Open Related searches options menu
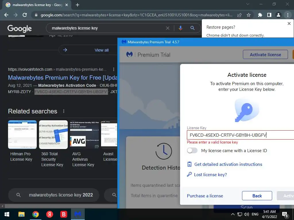This screenshot has height=220, width=294. 64,111
